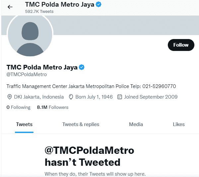199x177 pixels.
Task: Click the location pin icon
Action: click(x=9, y=97)
